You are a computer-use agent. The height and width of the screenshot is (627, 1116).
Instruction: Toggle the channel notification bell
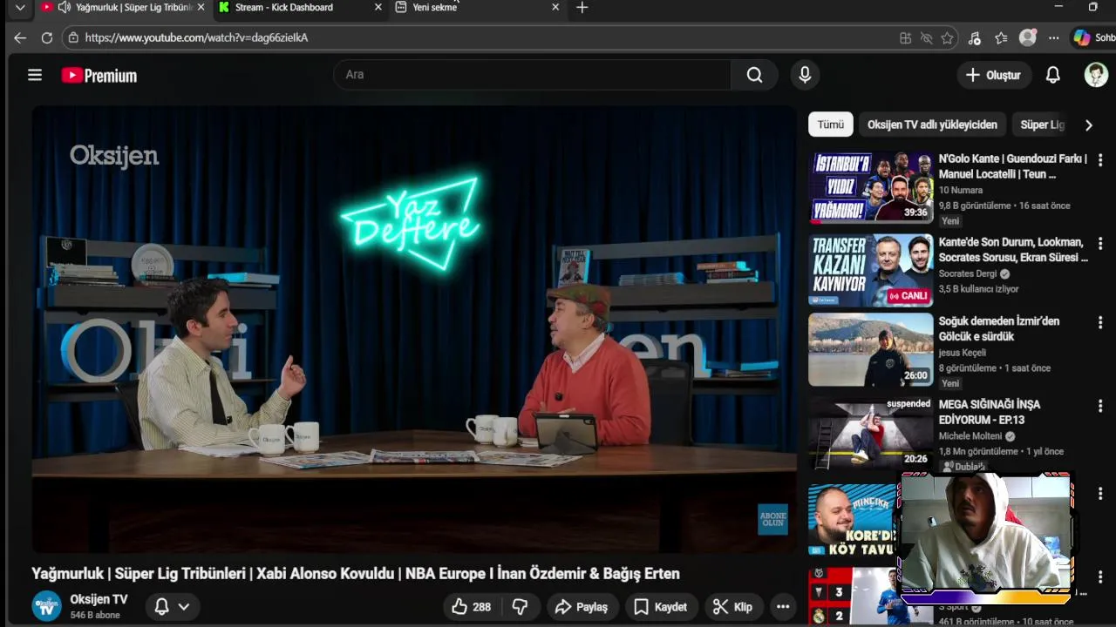[161, 606]
